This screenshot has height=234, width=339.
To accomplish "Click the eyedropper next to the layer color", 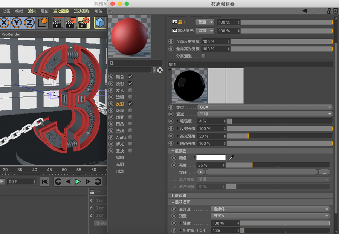I will pos(231,158).
